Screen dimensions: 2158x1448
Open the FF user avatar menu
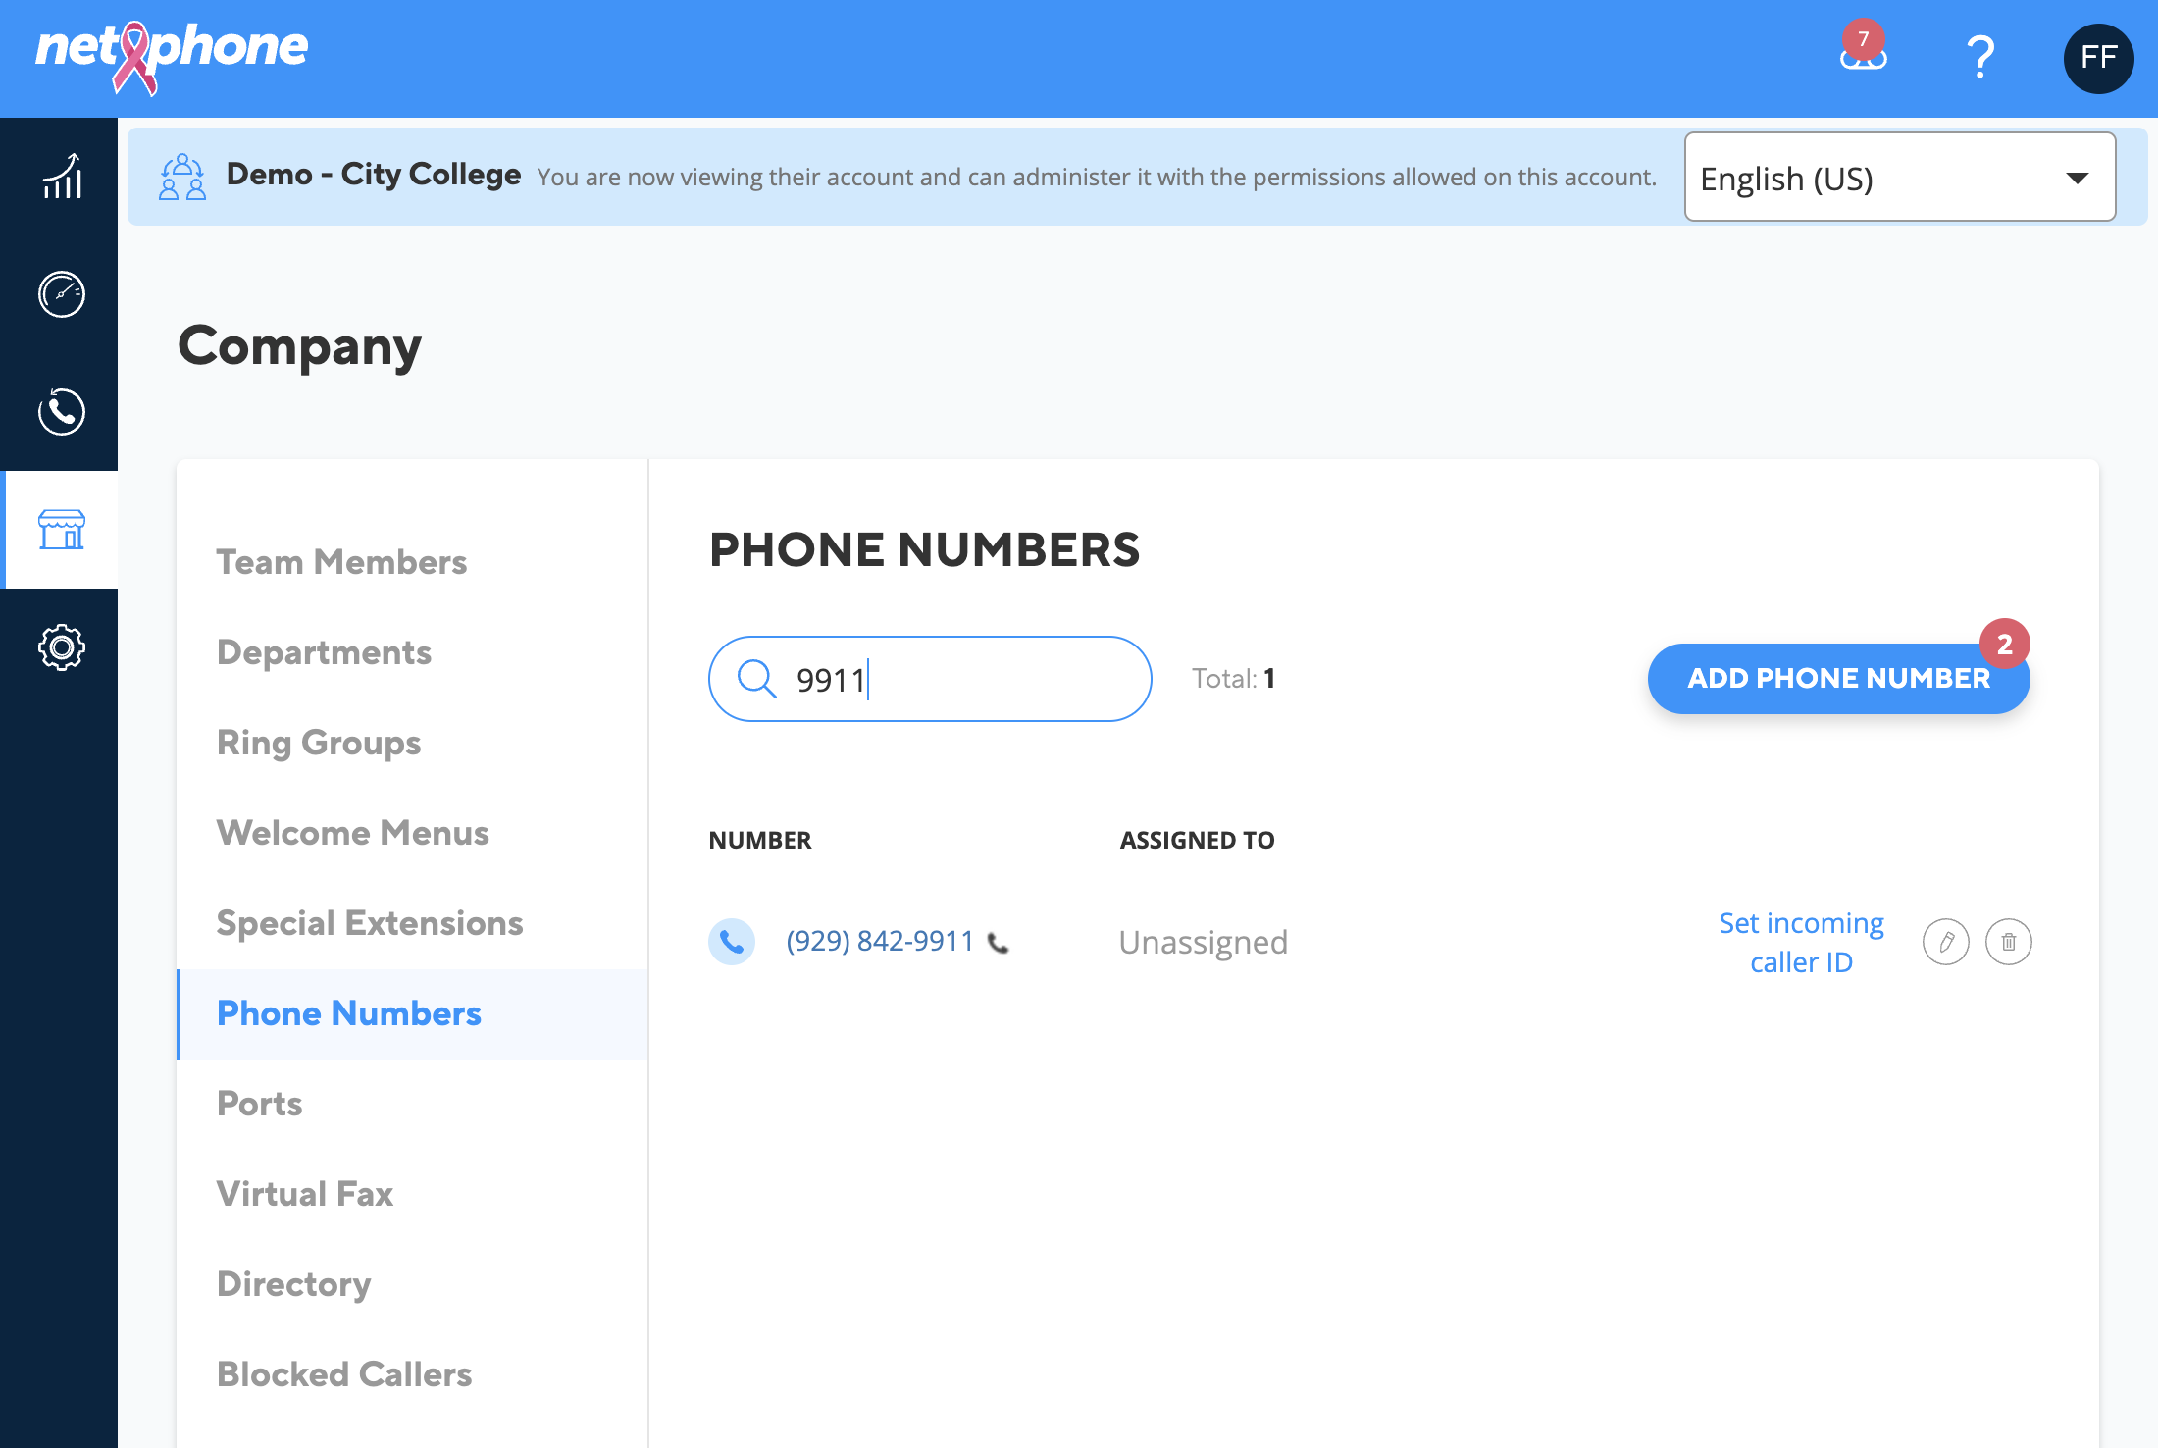tap(2098, 58)
